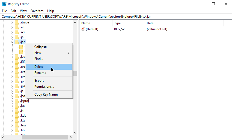
Task: Collapse the .jar key with its arrow
Action: tap(12, 42)
